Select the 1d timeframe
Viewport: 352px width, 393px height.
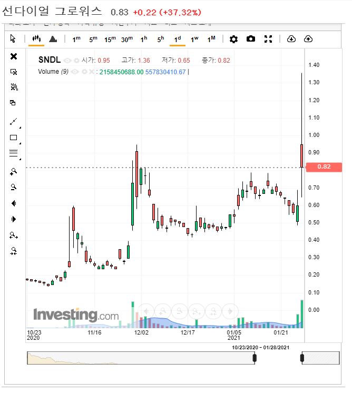pyautogui.click(x=178, y=39)
